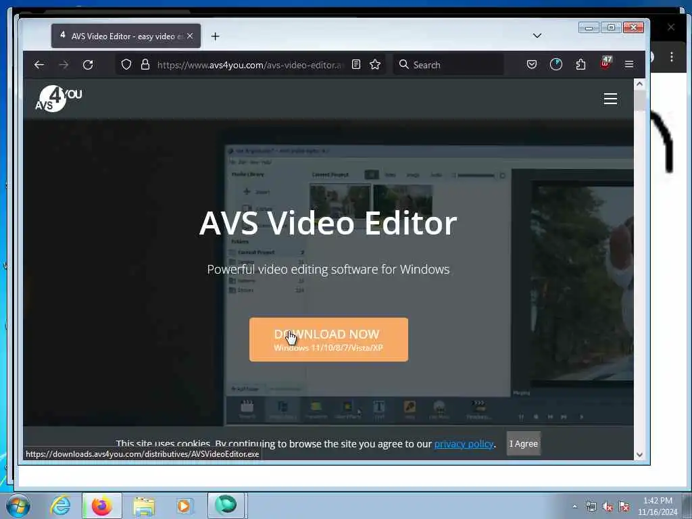The image size is (692, 519).
Task: Select the AVS Video Editor tab
Action: 126,36
